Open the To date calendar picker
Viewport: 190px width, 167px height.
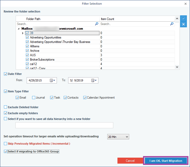94,80
